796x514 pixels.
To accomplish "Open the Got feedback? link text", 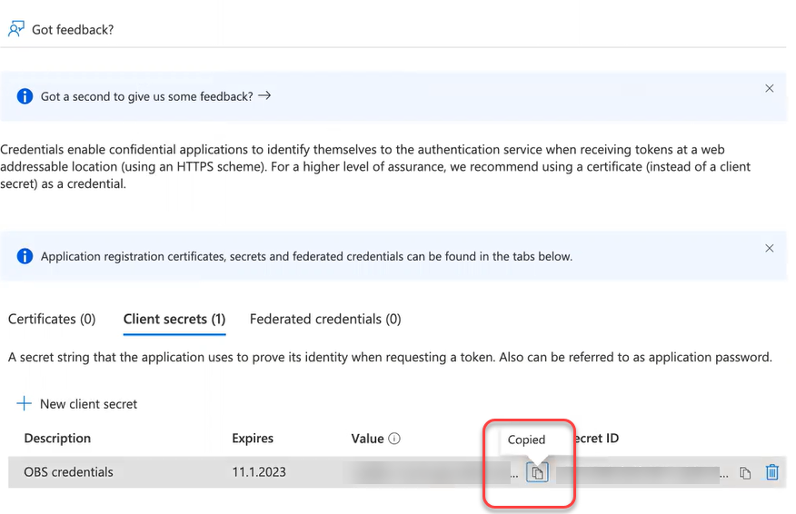I will pyautogui.click(x=73, y=29).
